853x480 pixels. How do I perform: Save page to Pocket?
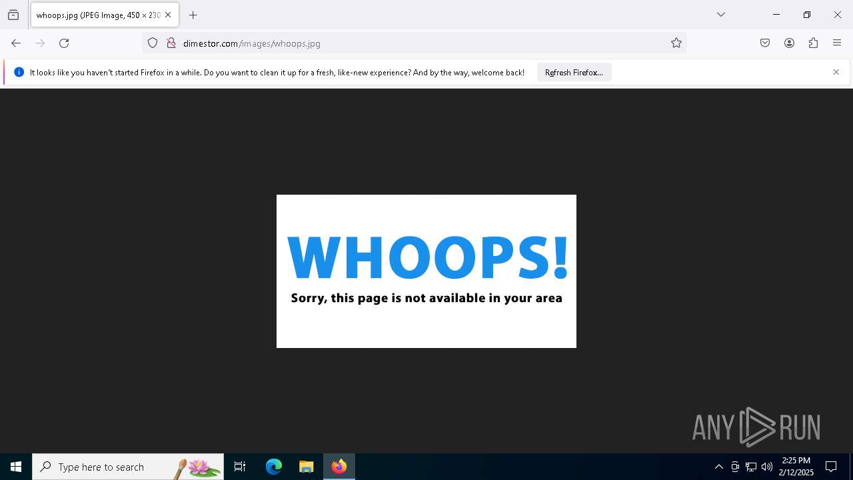coord(765,43)
